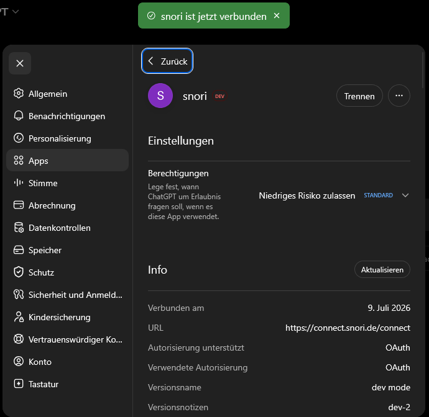Viewport: 429px width, 417px height.
Task: Click the Abrechnung card icon
Action: [19, 205]
